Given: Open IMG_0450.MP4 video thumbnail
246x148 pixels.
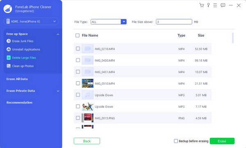Looking at the screenshot, I should (88, 60).
